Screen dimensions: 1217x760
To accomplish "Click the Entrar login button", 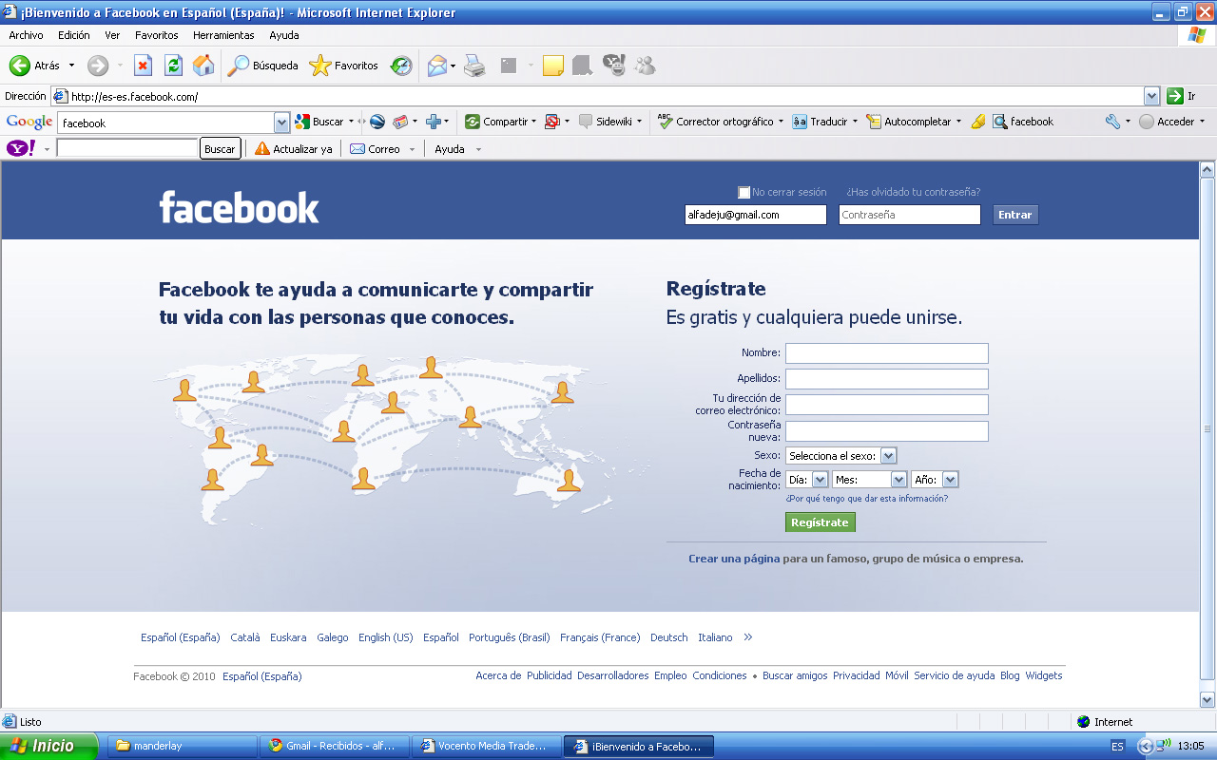I will 1014,215.
